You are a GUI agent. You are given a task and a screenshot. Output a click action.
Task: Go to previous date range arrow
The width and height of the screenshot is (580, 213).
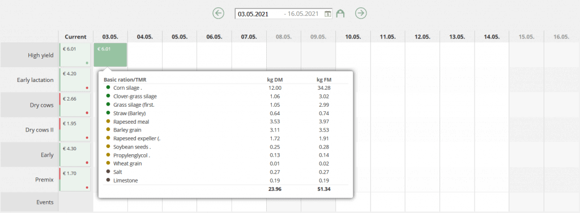pos(219,14)
